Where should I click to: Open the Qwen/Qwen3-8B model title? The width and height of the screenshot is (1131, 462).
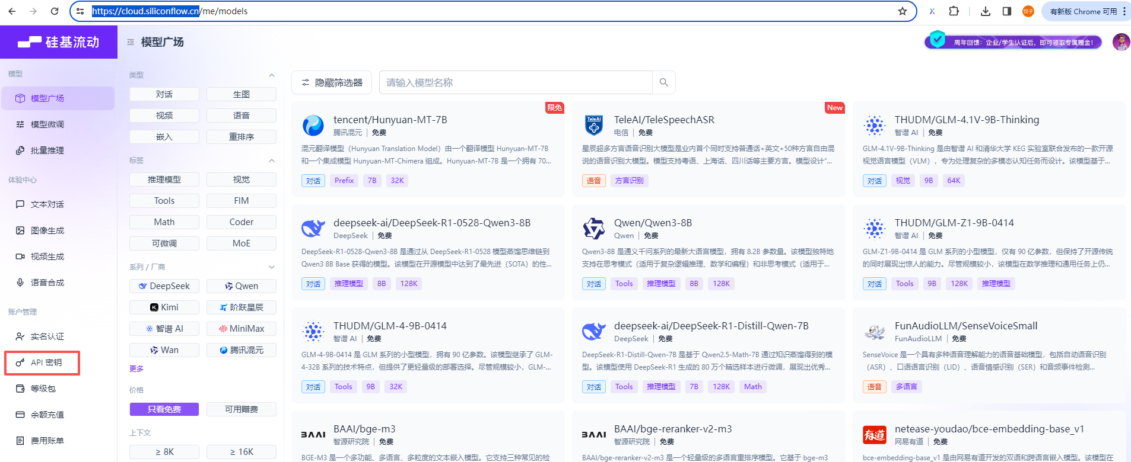point(653,223)
